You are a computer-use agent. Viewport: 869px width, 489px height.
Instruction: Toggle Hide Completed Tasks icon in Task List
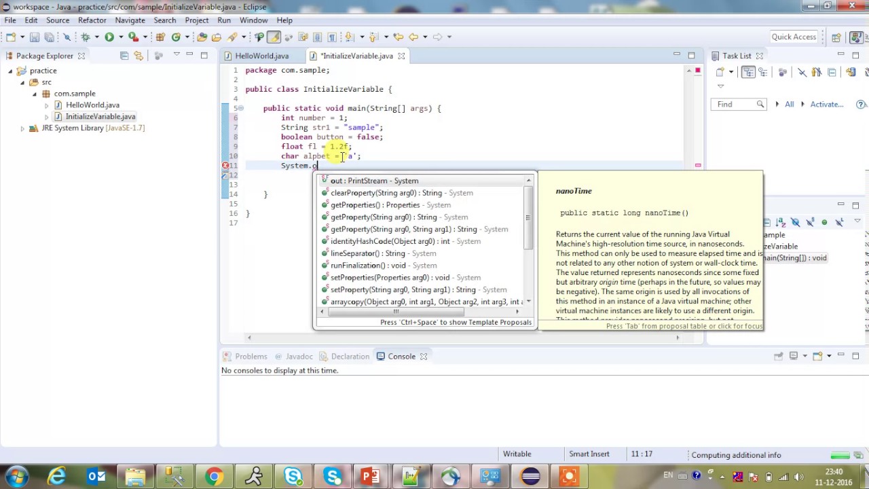click(802, 72)
